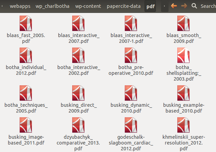Click the active pdf path button
This screenshot has width=216, height=152.
(x=151, y=6)
